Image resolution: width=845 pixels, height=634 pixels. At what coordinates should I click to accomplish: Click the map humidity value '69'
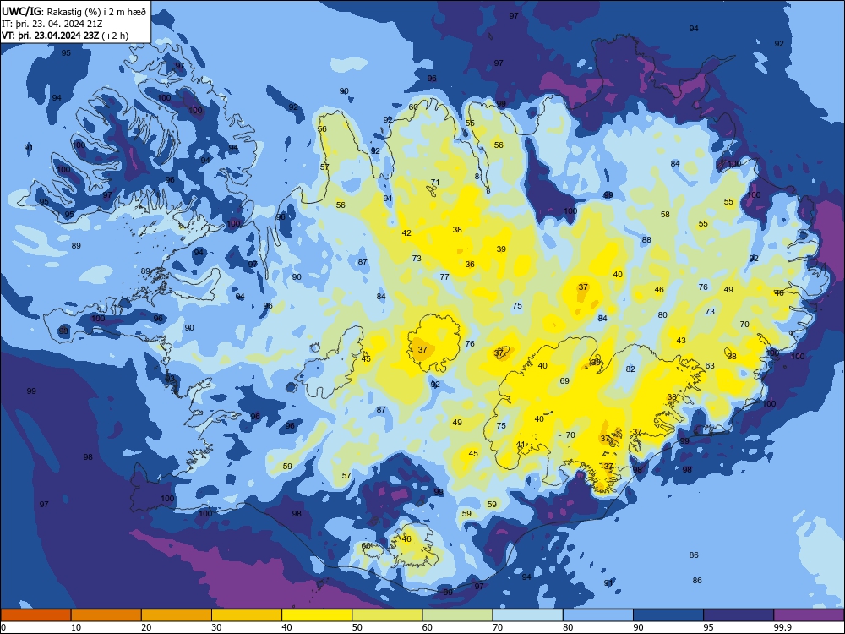click(x=564, y=380)
